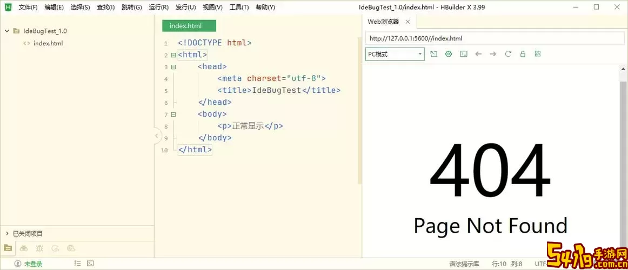Open the 运行(R) menu
The height and width of the screenshot is (270, 628).
tap(158, 7)
